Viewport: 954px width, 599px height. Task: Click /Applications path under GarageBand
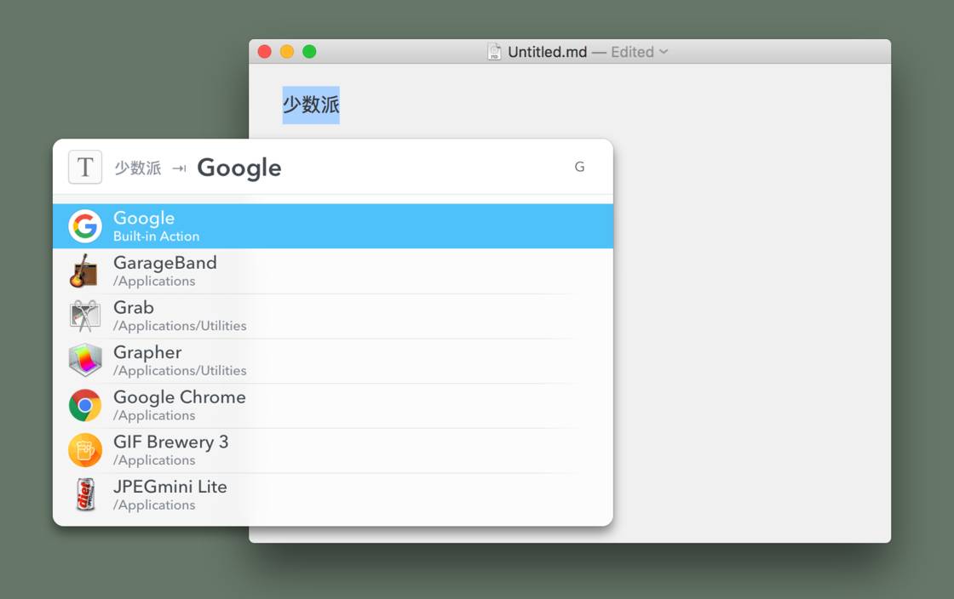(x=154, y=282)
